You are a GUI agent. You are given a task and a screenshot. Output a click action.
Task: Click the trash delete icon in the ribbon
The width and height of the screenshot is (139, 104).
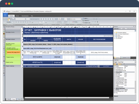[97, 22]
